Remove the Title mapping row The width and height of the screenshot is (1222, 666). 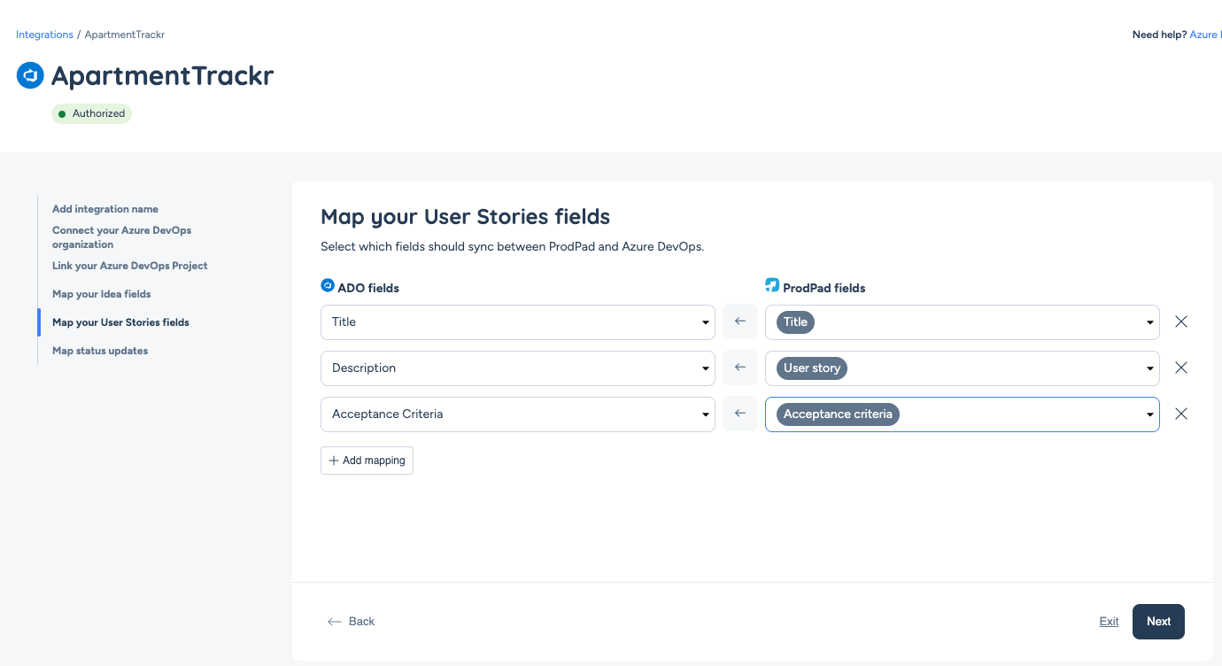1180,322
